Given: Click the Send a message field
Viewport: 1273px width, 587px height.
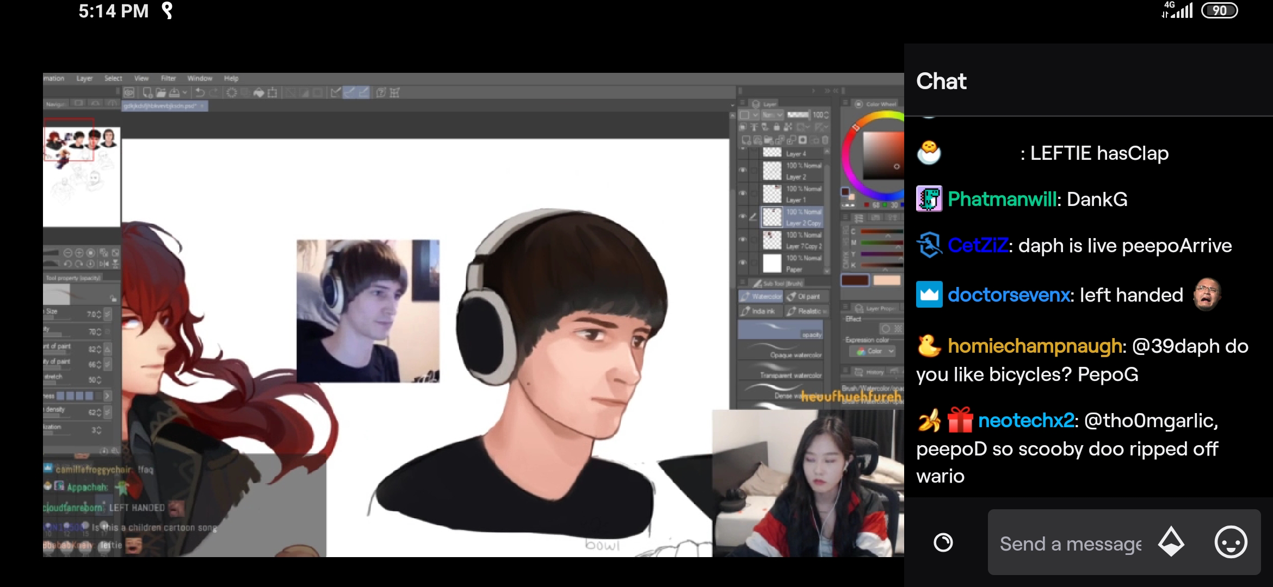Looking at the screenshot, I should [x=1070, y=544].
